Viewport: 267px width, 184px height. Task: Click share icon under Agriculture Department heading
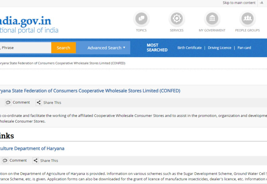point(36,160)
